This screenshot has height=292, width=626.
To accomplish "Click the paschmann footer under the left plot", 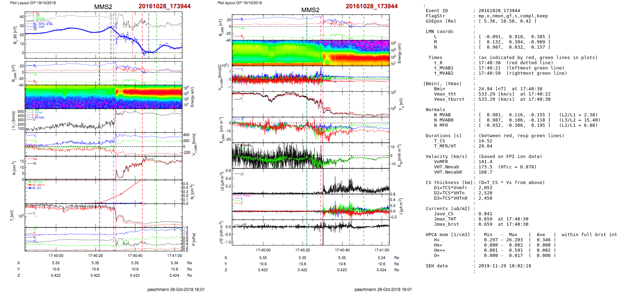I will [x=176, y=289].
